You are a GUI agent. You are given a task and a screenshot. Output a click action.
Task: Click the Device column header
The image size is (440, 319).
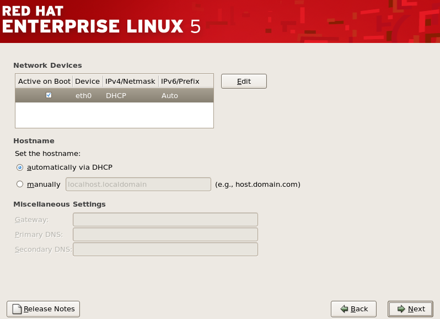88,82
